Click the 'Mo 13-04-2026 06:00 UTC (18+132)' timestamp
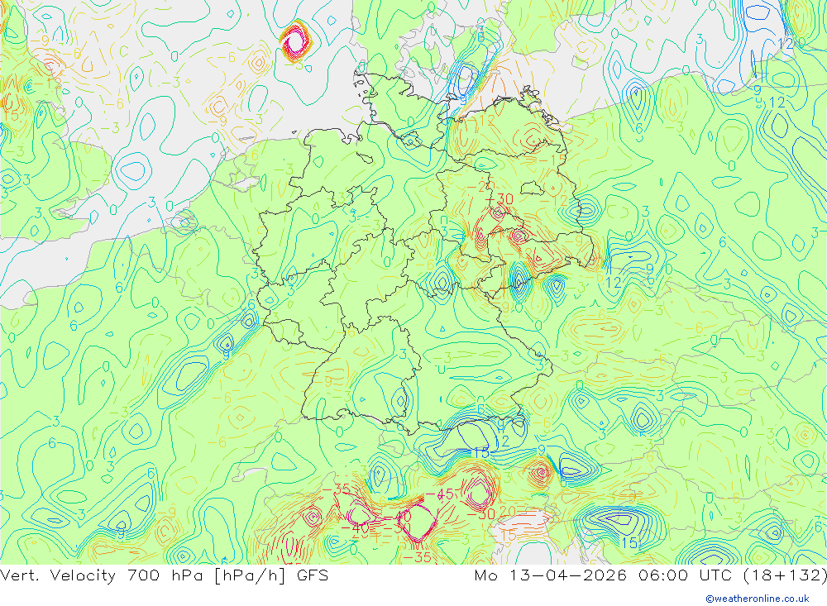827x606 pixels. (650, 575)
